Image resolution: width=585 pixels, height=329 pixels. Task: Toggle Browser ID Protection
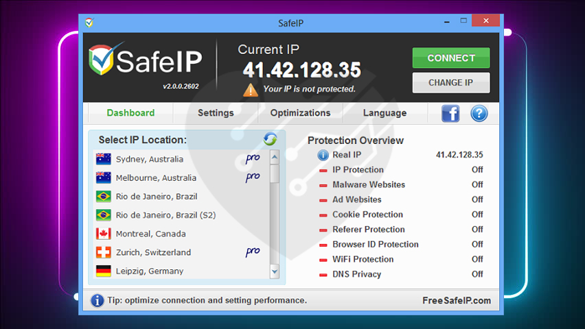point(401,244)
